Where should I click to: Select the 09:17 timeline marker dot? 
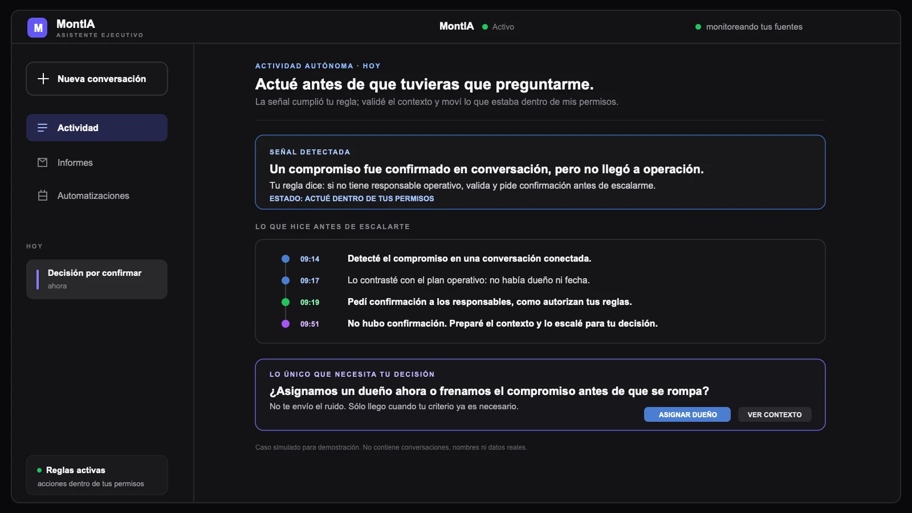pos(286,280)
